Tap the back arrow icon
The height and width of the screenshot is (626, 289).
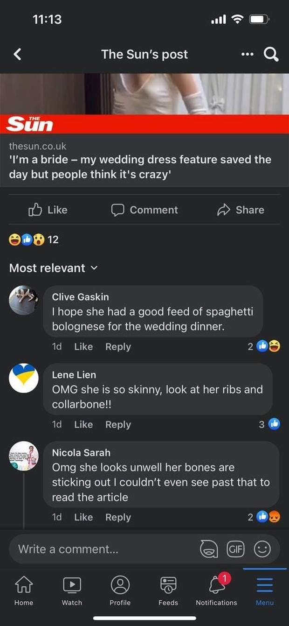[17, 55]
